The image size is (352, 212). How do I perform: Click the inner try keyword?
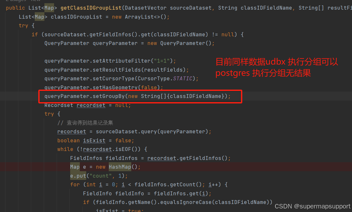[49, 114]
